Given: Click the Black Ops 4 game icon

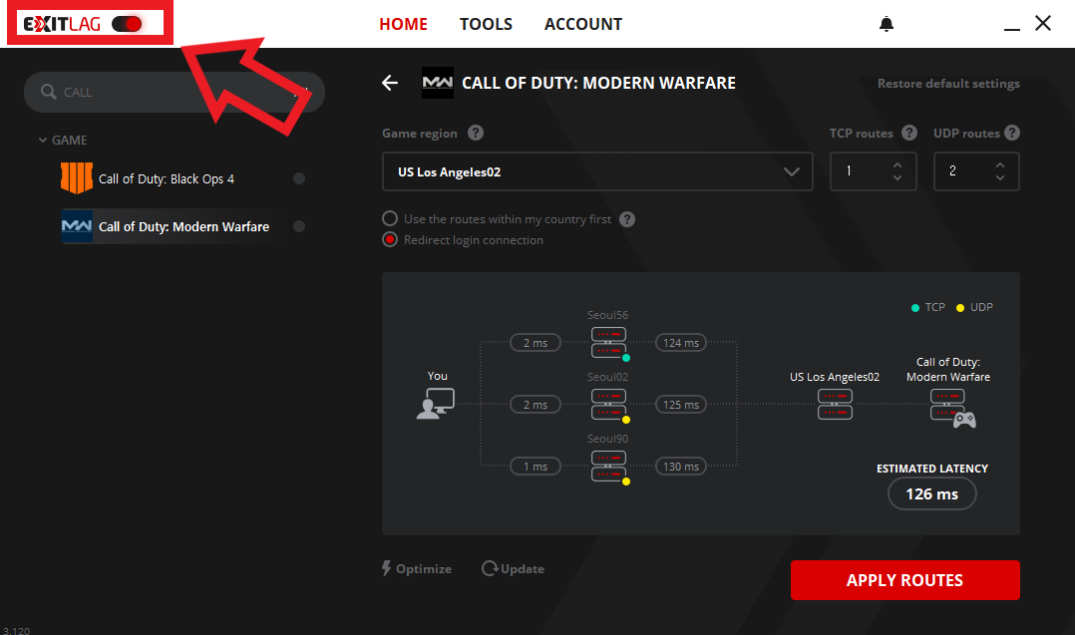Looking at the screenshot, I should pos(77,178).
